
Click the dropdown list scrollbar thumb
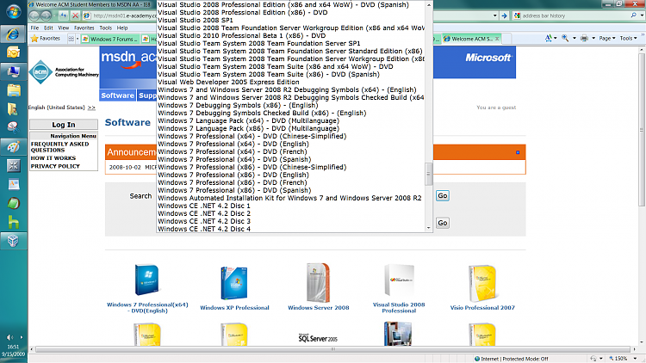[x=428, y=174]
